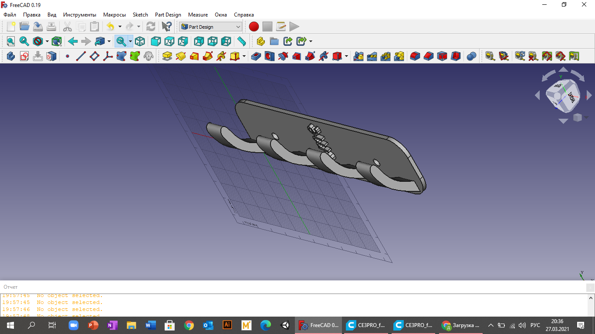Open Google Chrome from the taskbar

(189, 325)
